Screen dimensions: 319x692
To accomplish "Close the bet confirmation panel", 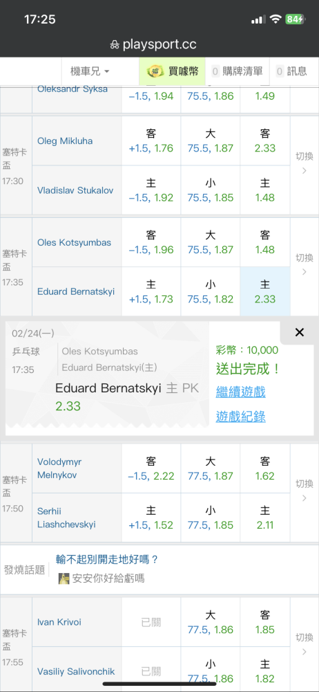I will (299, 333).
